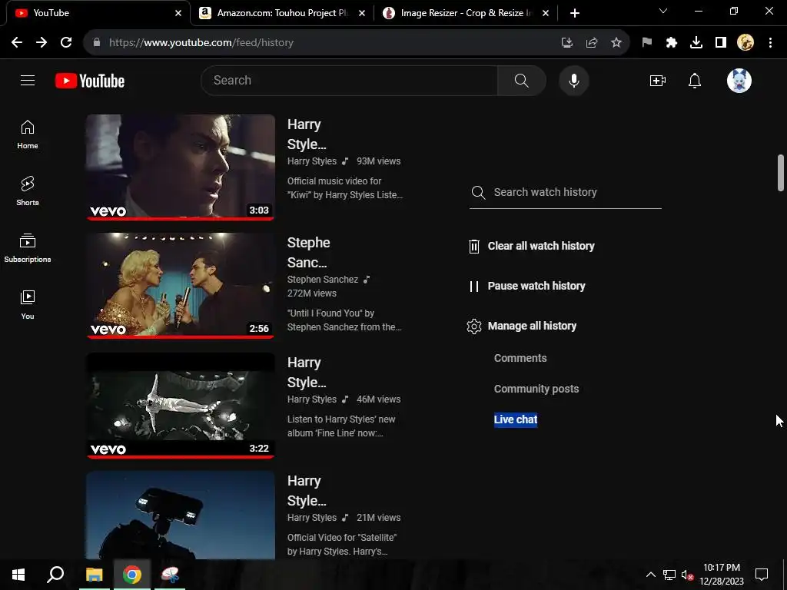The height and width of the screenshot is (590, 787).
Task: Open the Live chat history link
Action: [x=516, y=419]
